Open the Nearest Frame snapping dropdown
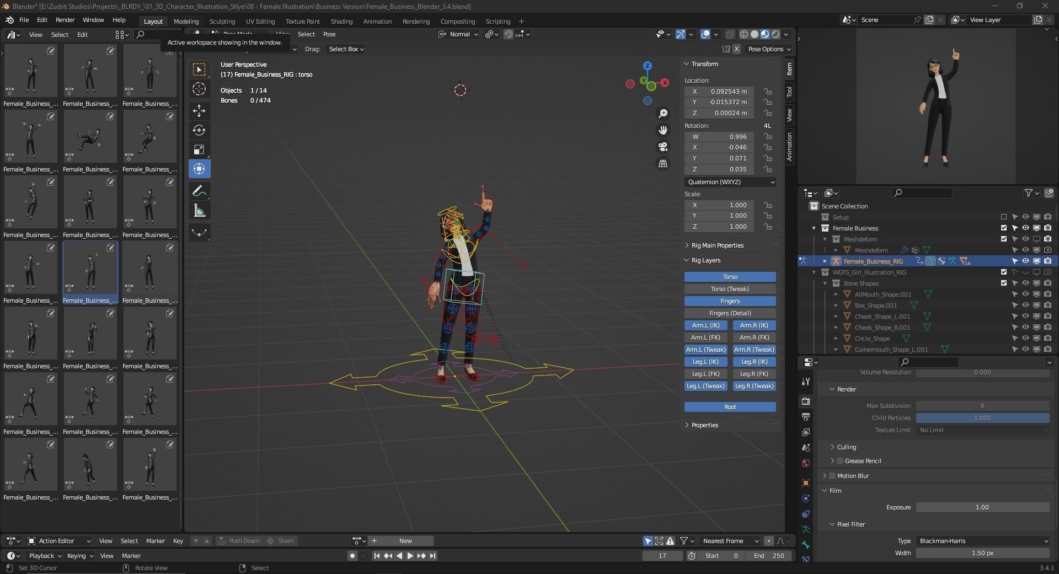This screenshot has width=1059, height=574. click(730, 541)
